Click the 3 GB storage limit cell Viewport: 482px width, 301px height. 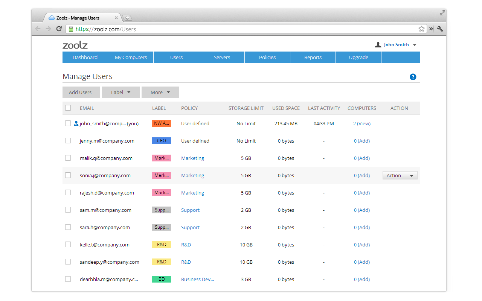click(x=246, y=279)
